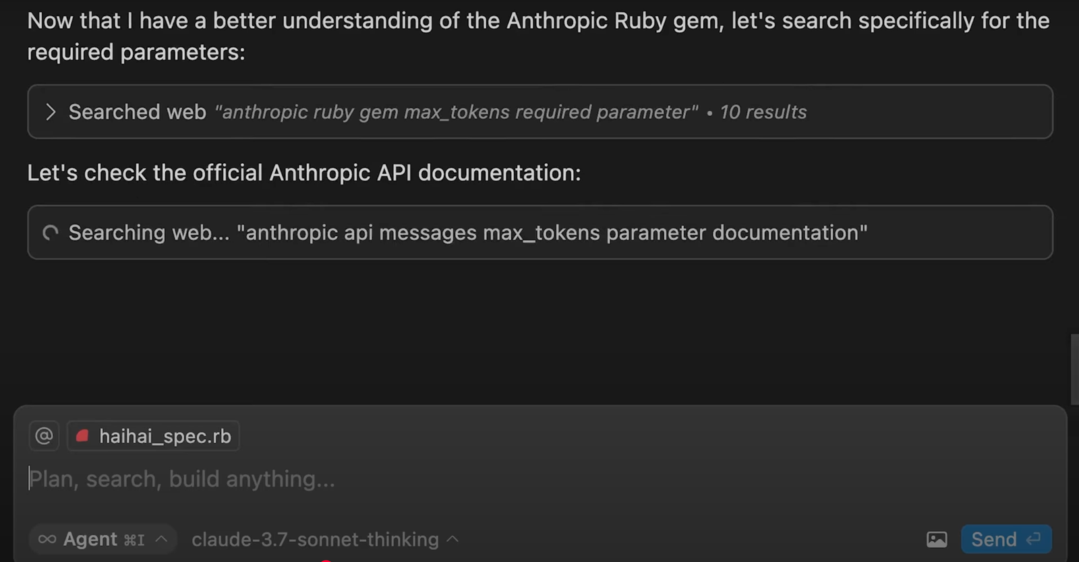Image resolution: width=1079 pixels, height=562 pixels.
Task: Expand the "Searched web" result chevron
Action: point(51,112)
